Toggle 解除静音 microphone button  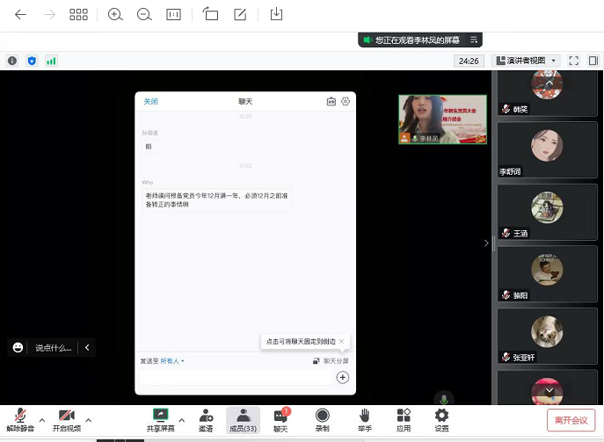coord(19,419)
